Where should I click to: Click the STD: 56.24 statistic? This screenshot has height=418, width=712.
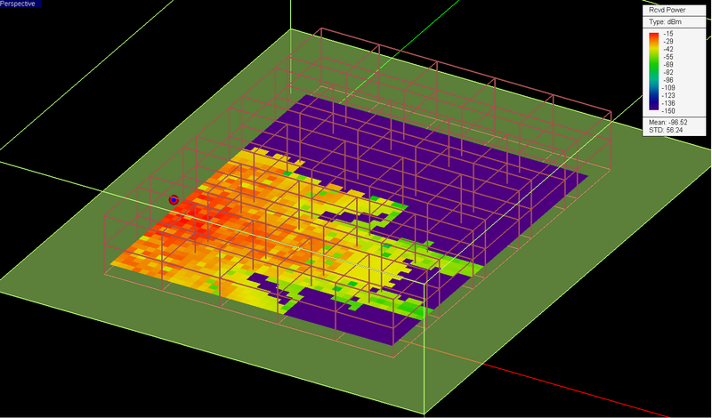666,130
